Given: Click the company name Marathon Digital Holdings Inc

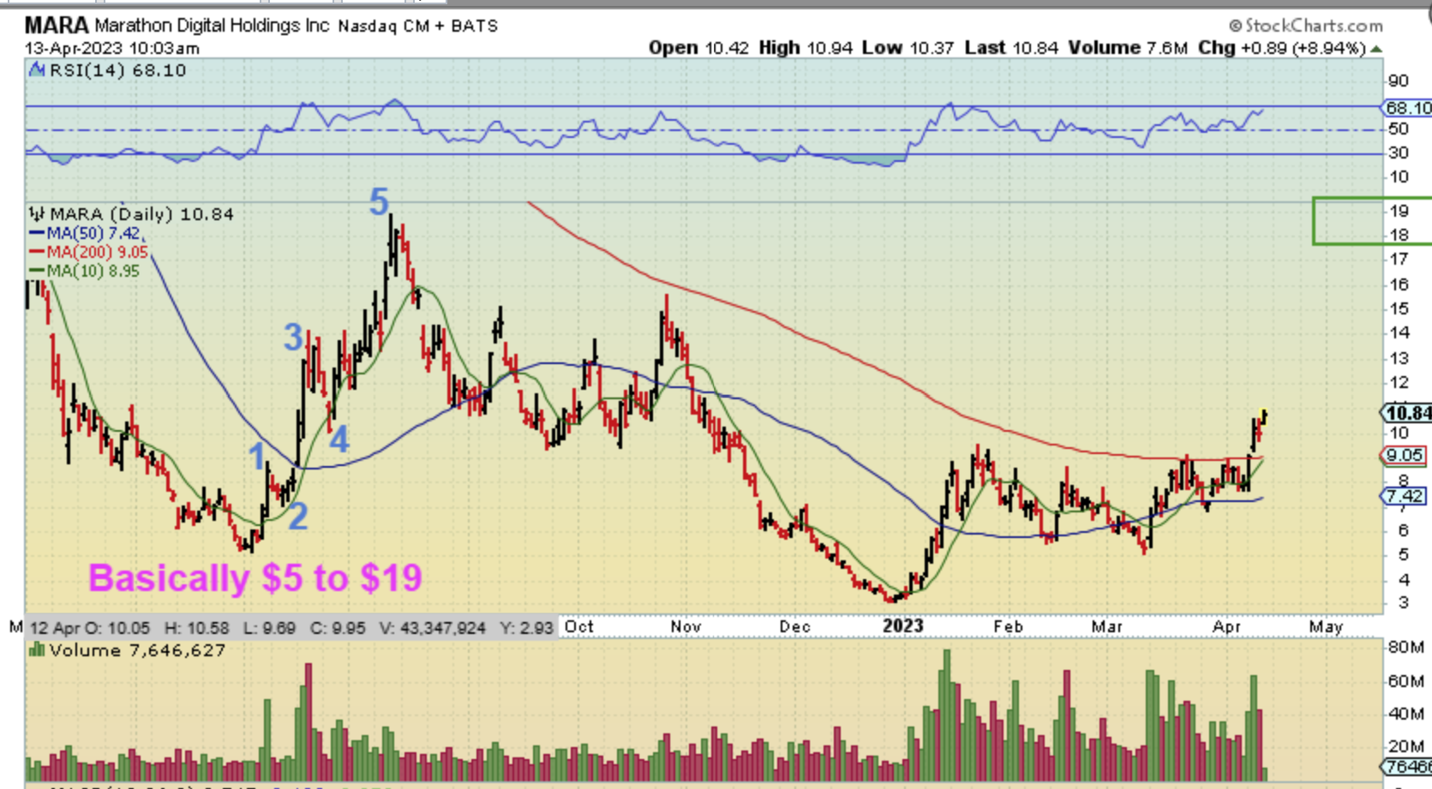Looking at the screenshot, I should 212,26.
